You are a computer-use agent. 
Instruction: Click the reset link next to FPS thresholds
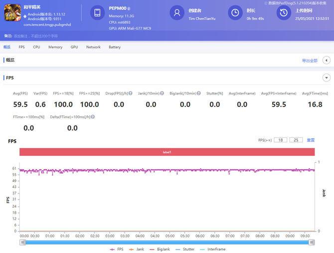click(x=311, y=140)
